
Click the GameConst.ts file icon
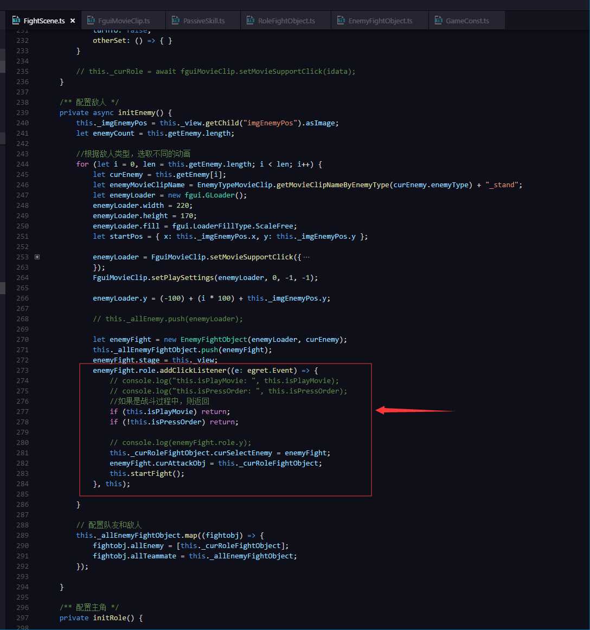(438, 20)
